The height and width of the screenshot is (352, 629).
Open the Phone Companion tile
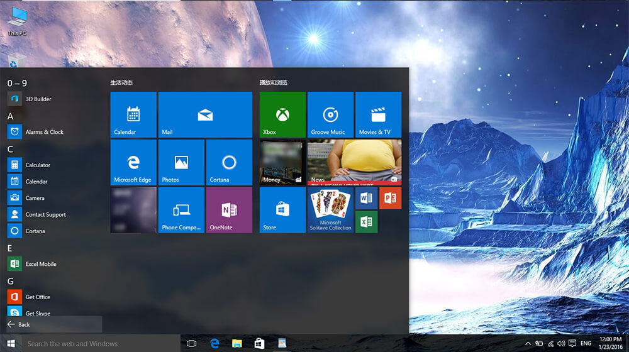[181, 210]
